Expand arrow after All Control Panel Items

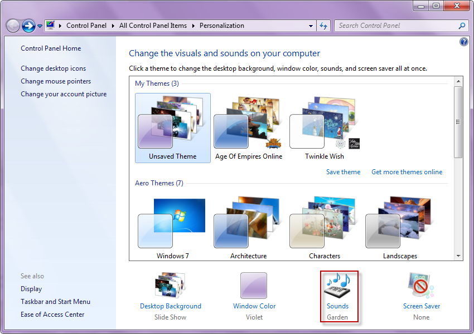193,26
